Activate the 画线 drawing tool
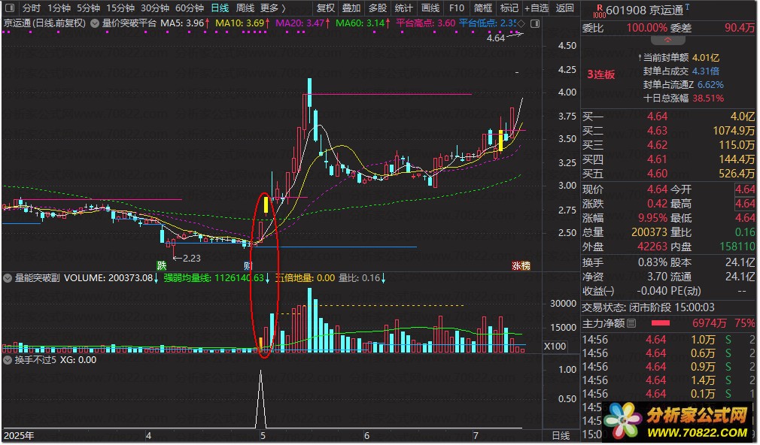The image size is (760, 445). click(x=430, y=8)
